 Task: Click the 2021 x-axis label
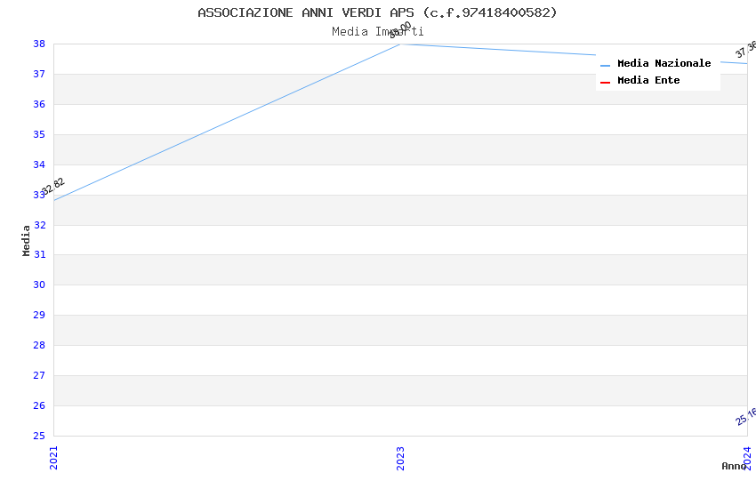pyautogui.click(x=53, y=458)
